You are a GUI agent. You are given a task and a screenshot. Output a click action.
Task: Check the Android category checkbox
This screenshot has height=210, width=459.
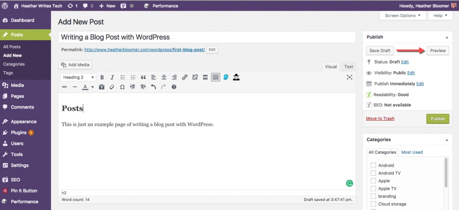(x=373, y=165)
